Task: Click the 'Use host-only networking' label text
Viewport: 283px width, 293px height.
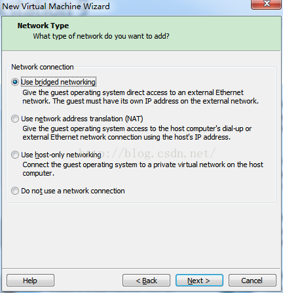Action: point(61,155)
